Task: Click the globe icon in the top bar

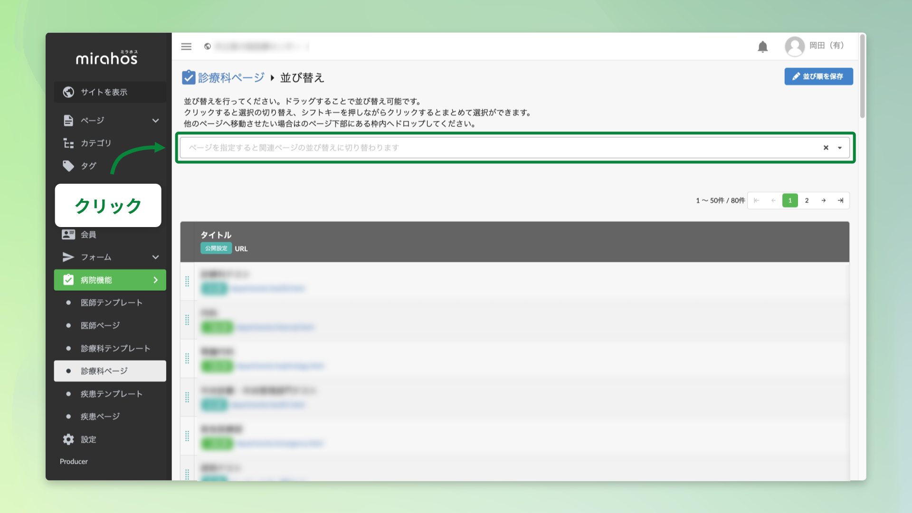Action: [208, 47]
